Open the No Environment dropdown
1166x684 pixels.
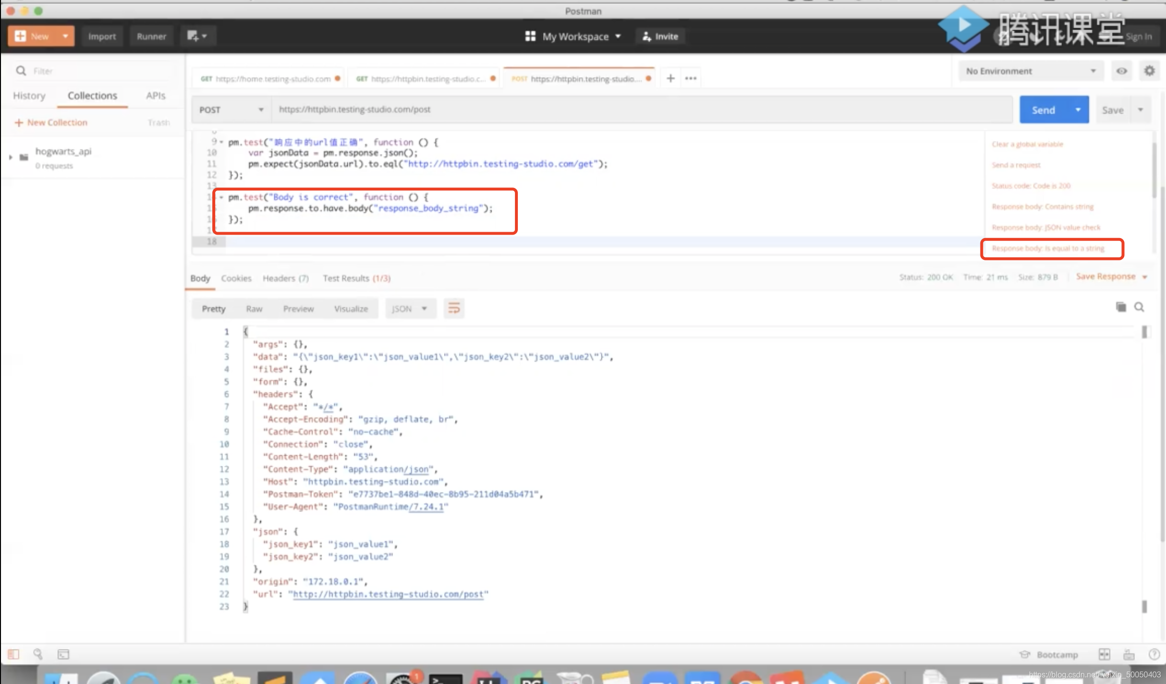point(1030,71)
